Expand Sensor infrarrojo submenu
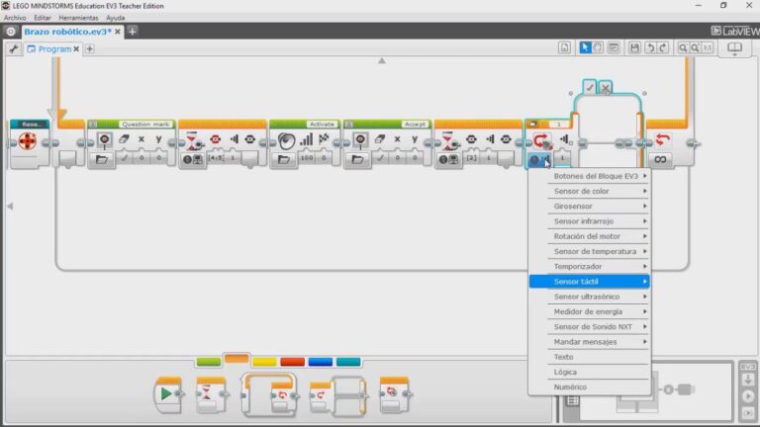Image resolution: width=760 pixels, height=427 pixels. point(590,221)
